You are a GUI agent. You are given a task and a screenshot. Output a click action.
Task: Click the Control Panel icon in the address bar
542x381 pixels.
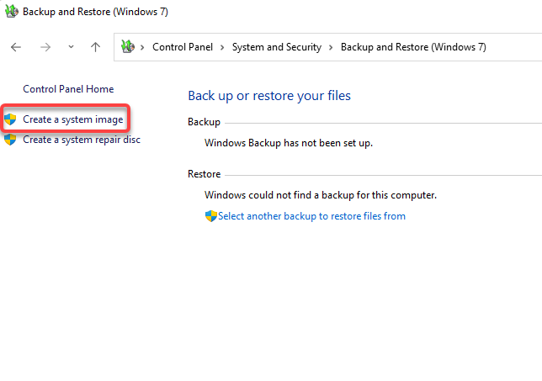click(128, 47)
